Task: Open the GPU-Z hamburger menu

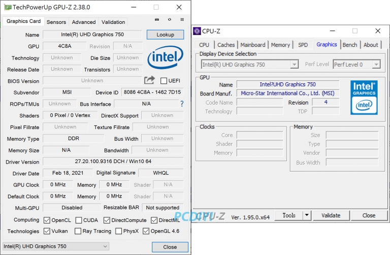Action: pos(182,19)
